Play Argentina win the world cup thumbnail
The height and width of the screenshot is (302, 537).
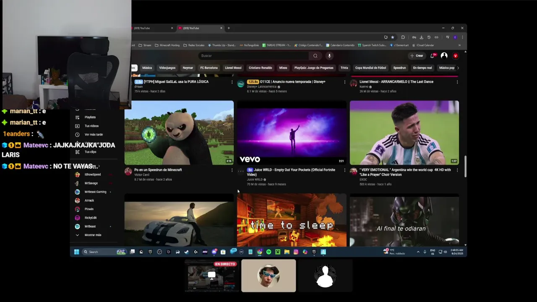[404, 133]
